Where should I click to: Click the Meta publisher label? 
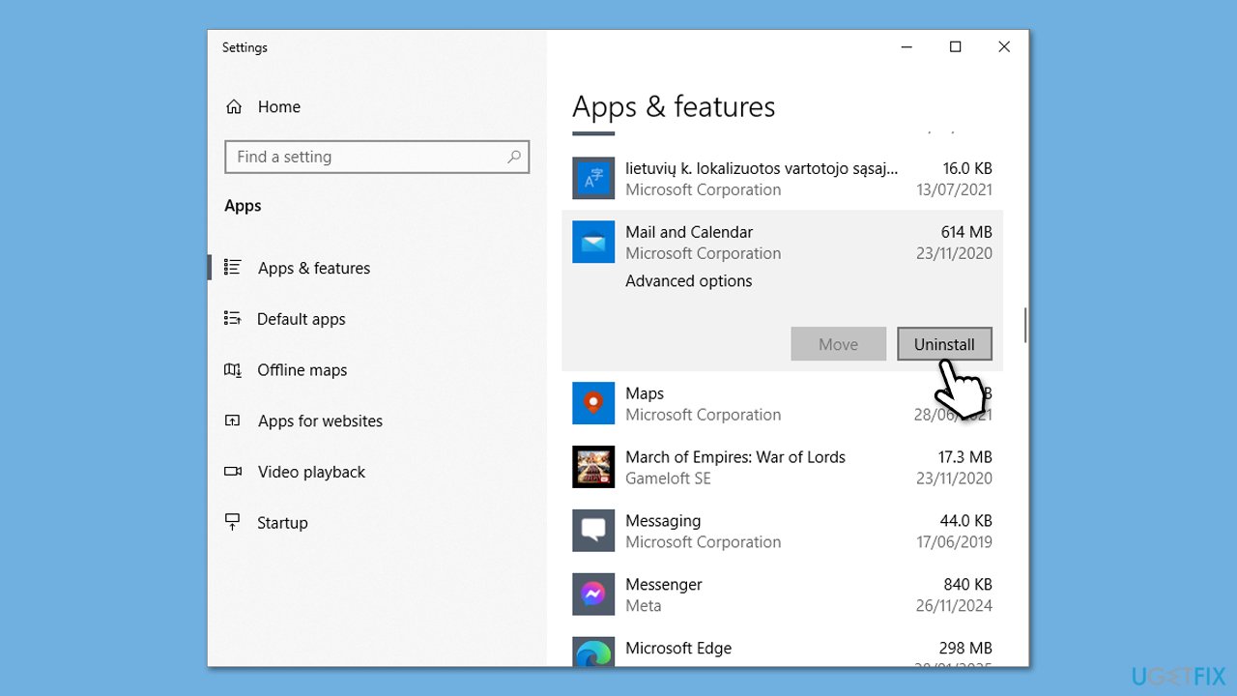(644, 606)
